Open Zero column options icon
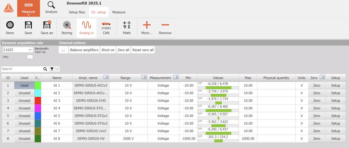This screenshot has width=349, height=148. (322, 77)
